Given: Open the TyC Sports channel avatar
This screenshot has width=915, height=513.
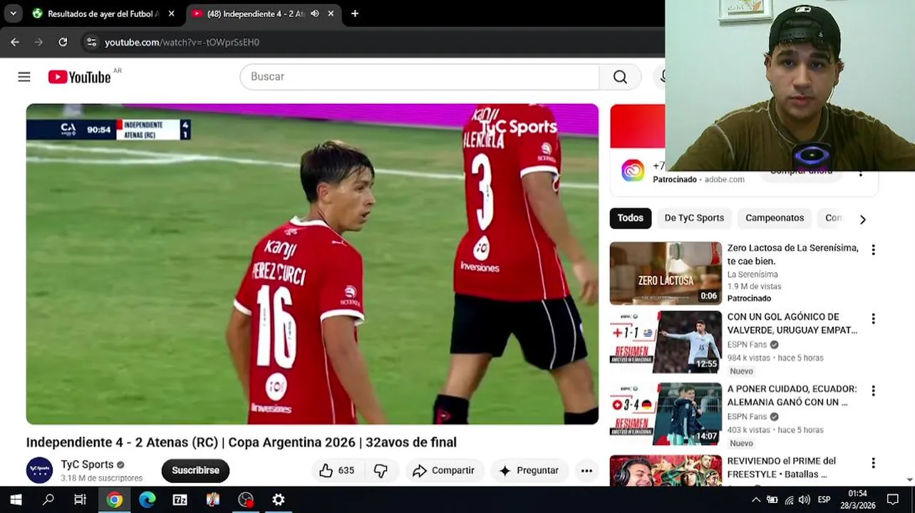Looking at the screenshot, I should (39, 470).
